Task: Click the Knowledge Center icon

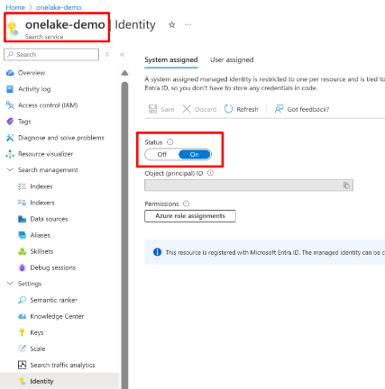Action: click(x=22, y=316)
